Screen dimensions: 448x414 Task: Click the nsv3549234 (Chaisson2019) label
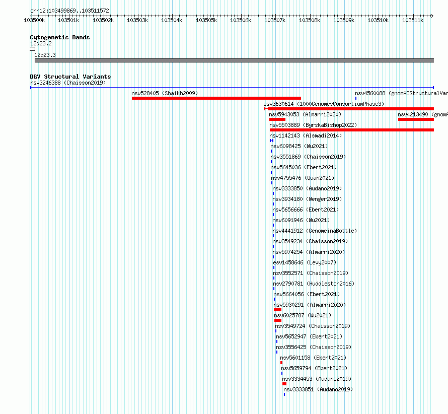tap(310, 241)
